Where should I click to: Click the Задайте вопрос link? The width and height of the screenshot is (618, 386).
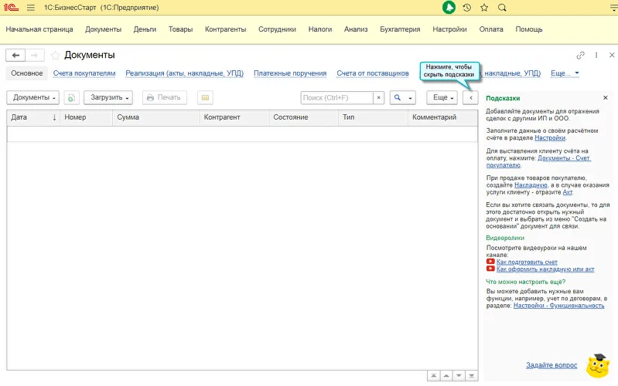click(x=551, y=364)
